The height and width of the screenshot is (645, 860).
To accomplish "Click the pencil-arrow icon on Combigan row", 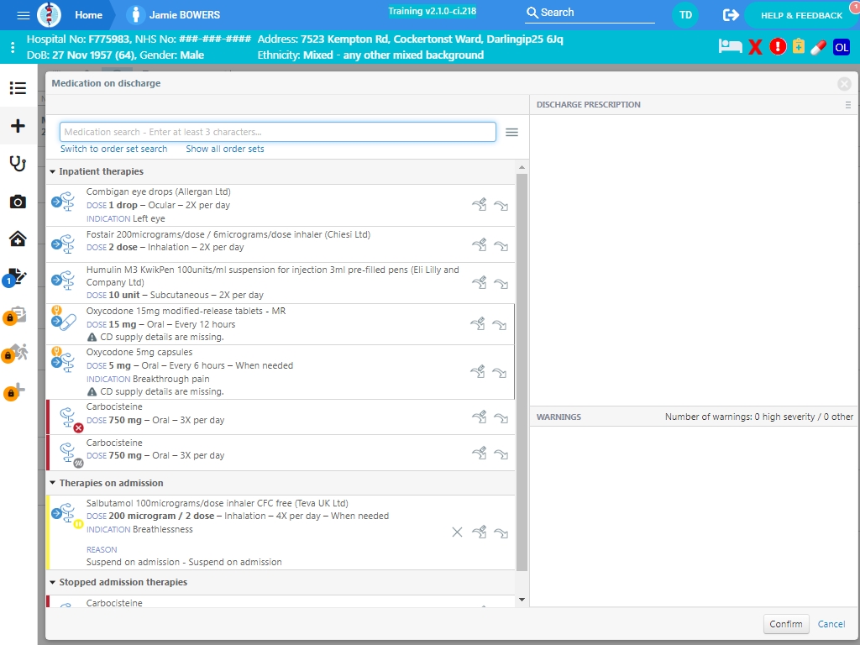I will 480,205.
